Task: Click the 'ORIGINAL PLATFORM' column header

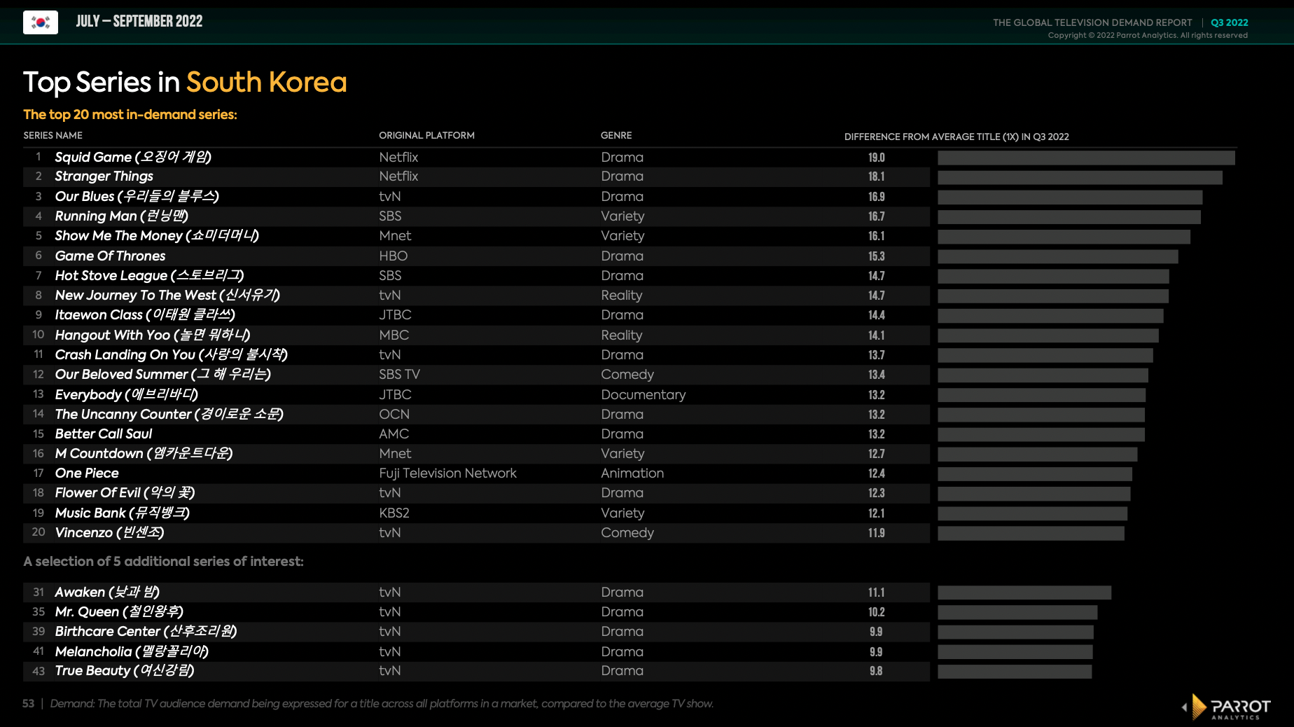Action: point(426,135)
